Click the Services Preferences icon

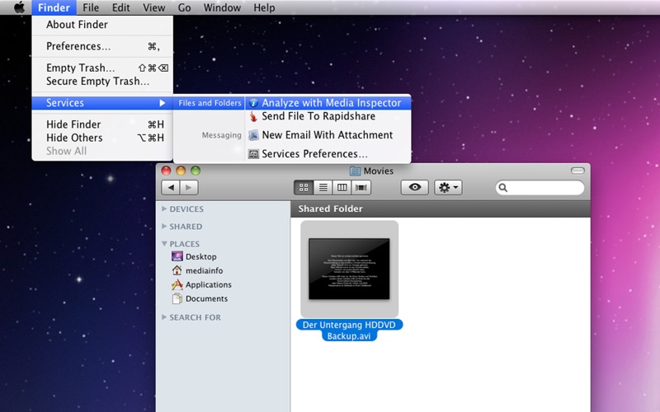click(x=253, y=154)
